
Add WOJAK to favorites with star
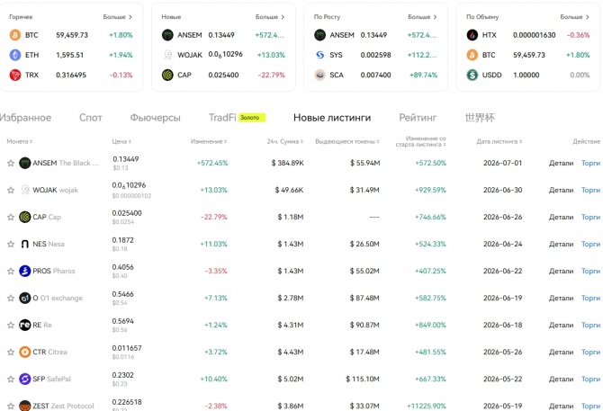(11, 190)
